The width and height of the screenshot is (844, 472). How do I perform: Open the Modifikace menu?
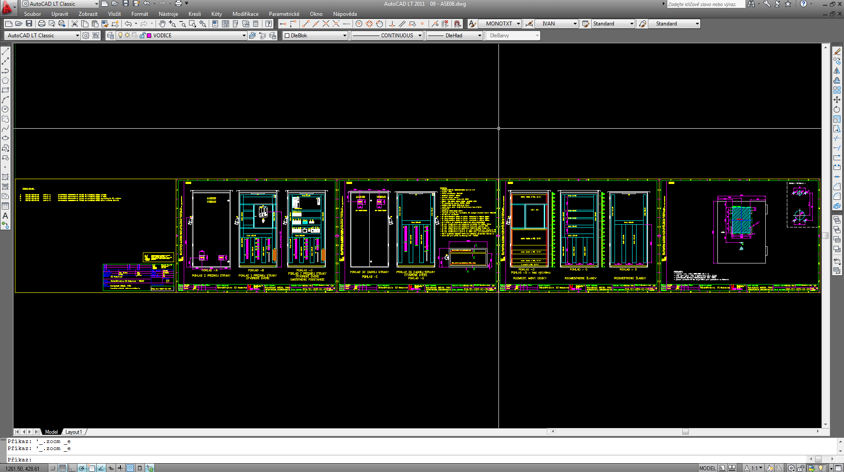[x=245, y=14]
